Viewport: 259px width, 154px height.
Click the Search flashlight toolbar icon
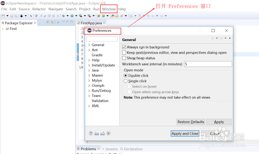[121, 16]
